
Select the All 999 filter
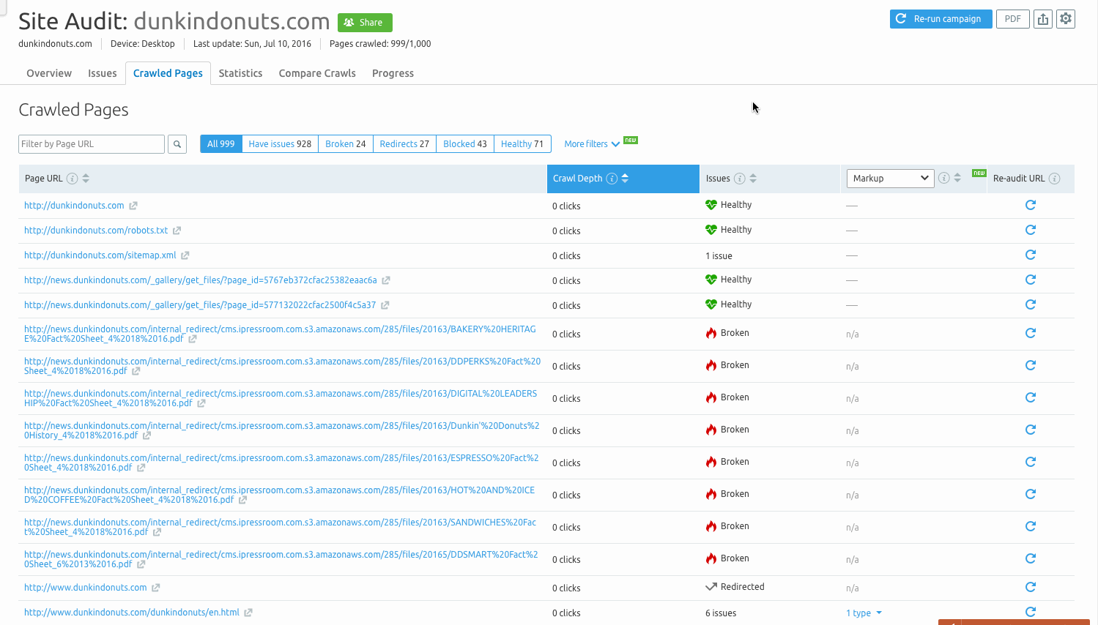[x=220, y=144]
